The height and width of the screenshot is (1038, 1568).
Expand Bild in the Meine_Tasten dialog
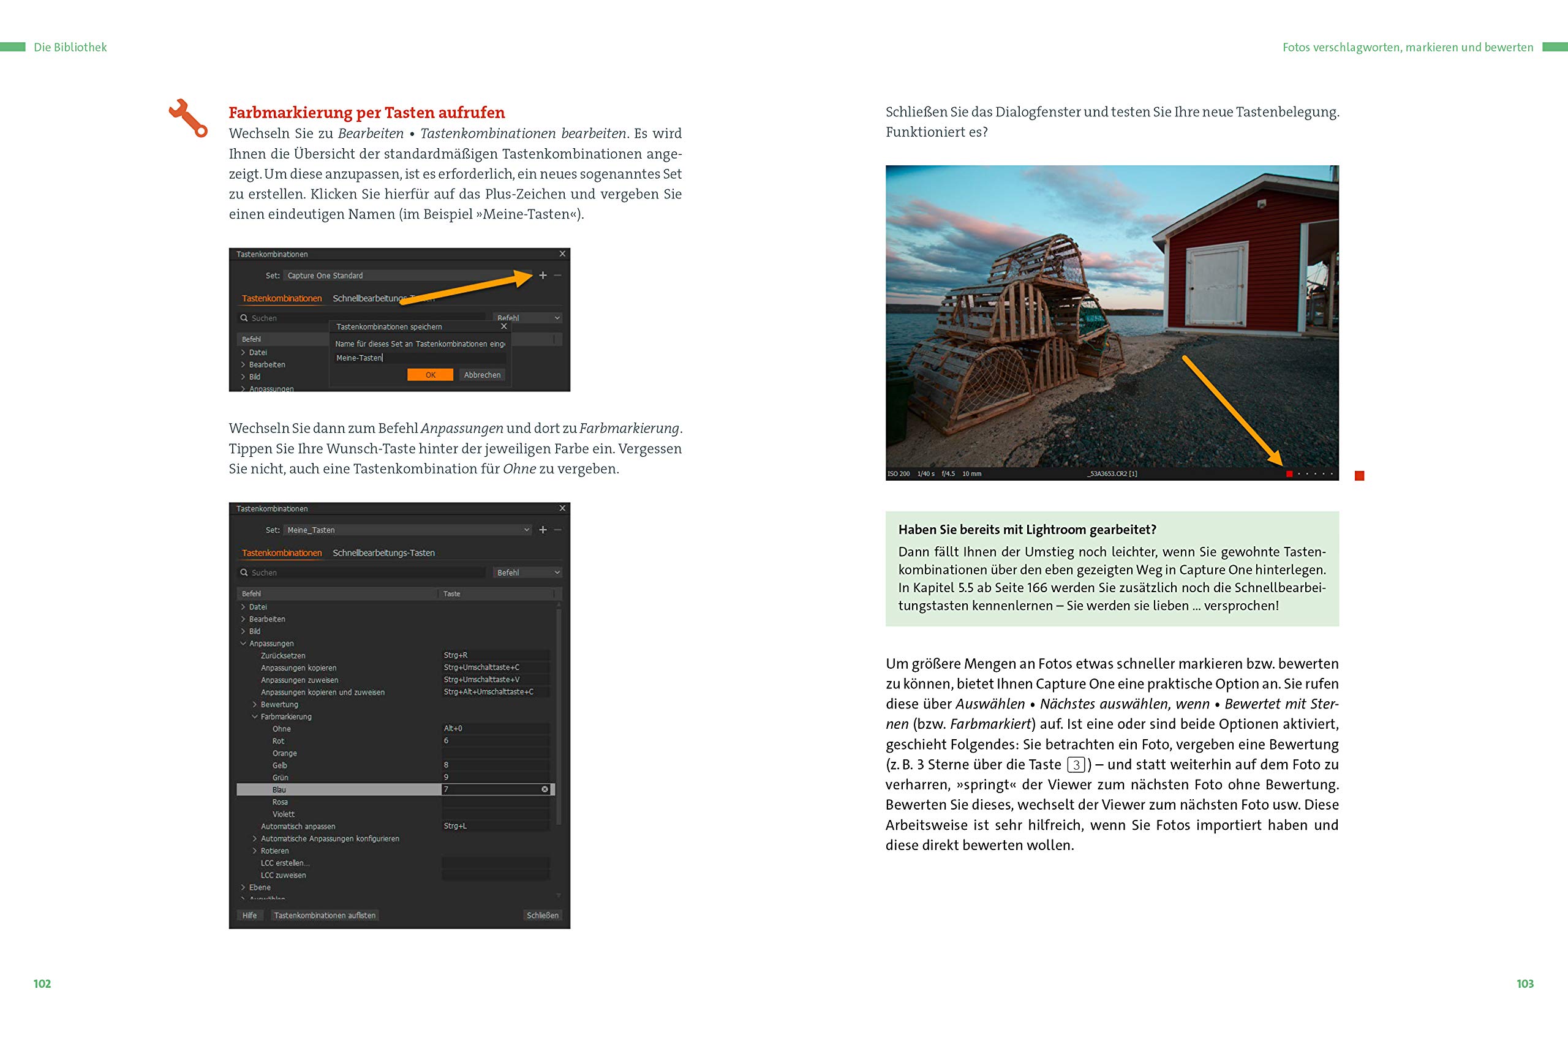pyautogui.click(x=243, y=631)
